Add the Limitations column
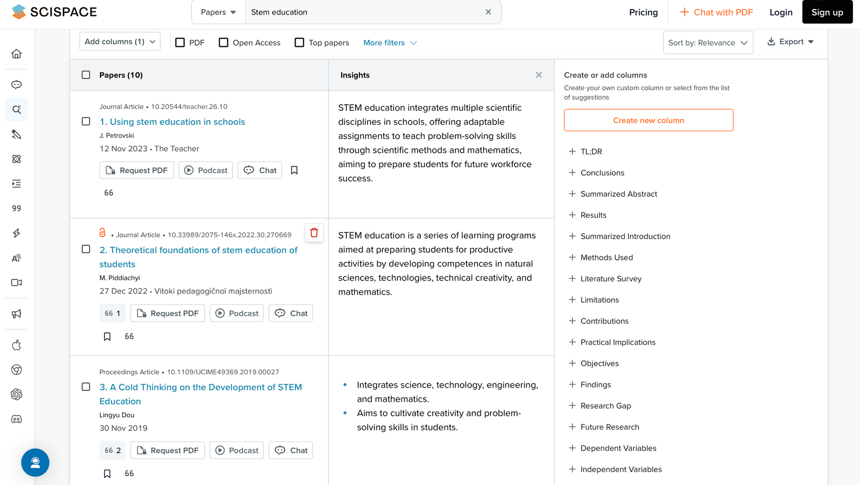The height and width of the screenshot is (485, 860). point(594,300)
